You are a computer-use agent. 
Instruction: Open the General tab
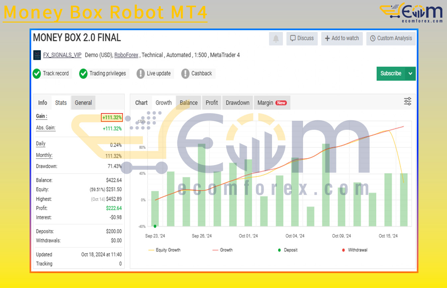[83, 103]
